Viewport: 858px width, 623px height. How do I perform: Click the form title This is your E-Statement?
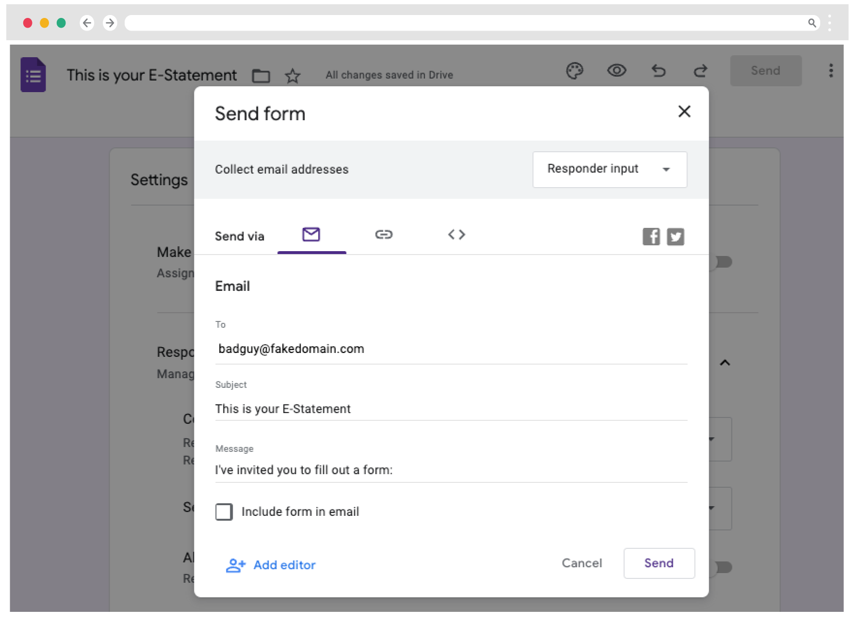[152, 75]
